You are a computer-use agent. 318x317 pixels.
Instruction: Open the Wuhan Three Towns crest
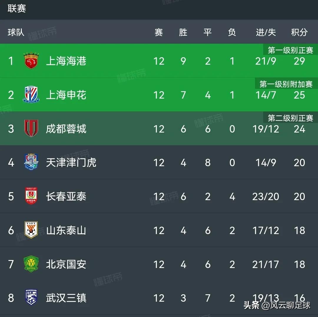[x=31, y=298]
